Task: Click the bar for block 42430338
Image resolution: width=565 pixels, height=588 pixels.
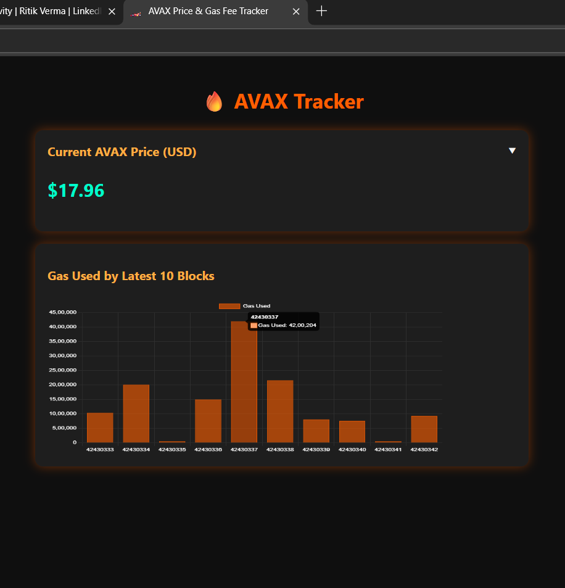Action: tap(280, 412)
